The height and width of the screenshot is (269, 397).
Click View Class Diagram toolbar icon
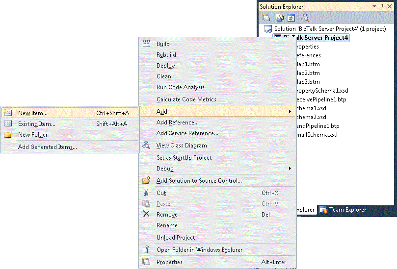click(x=305, y=18)
